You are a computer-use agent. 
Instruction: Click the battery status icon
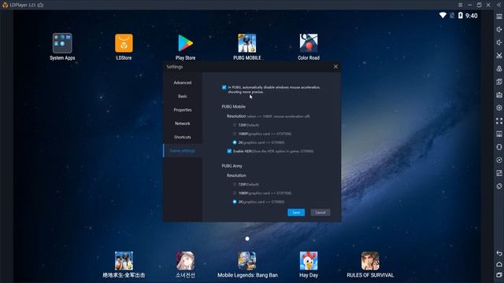(460, 16)
